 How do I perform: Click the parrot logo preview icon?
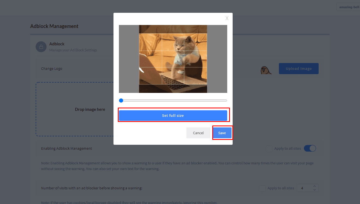[x=266, y=70]
